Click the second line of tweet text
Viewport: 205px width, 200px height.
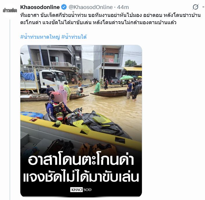tap(98, 22)
